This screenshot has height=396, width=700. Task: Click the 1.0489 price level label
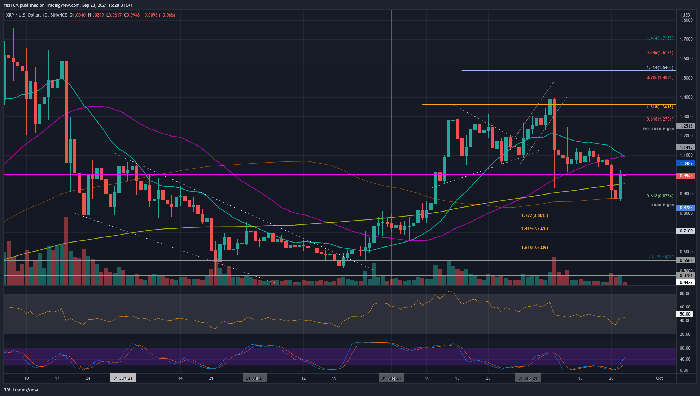[686, 164]
